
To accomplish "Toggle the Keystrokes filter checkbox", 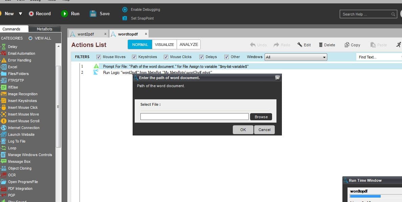I will coord(134,57).
